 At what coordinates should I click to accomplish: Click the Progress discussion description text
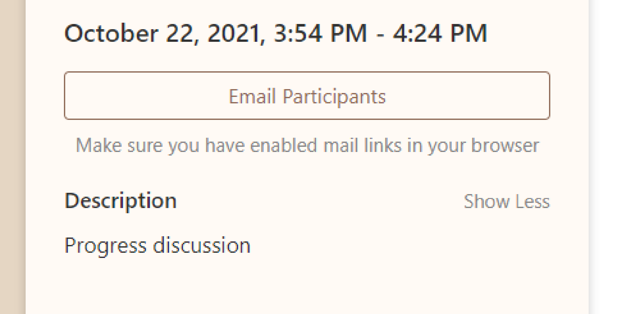tap(157, 245)
